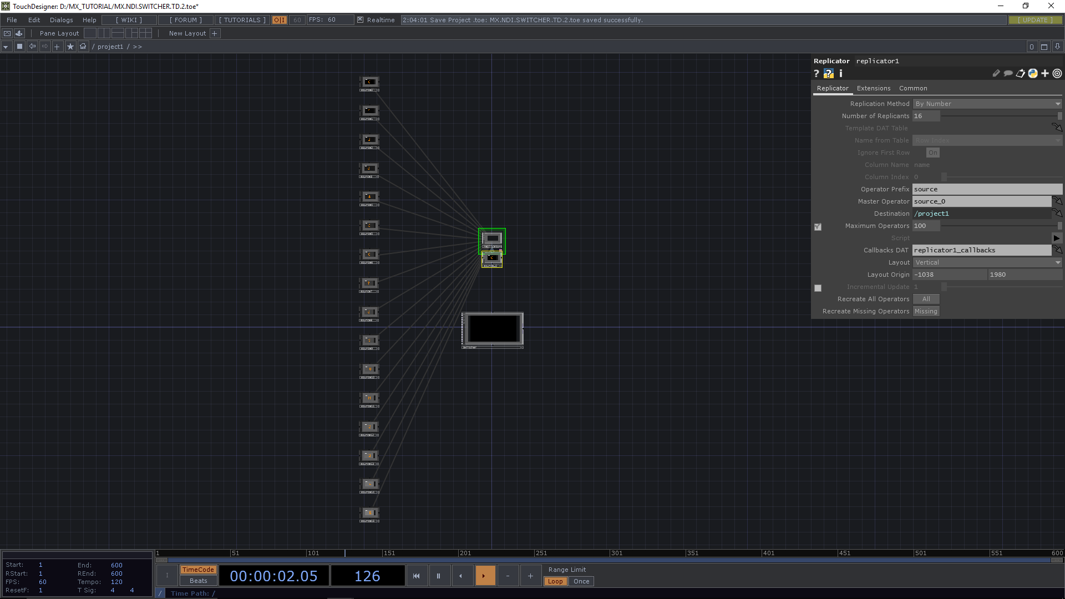Click Recreate All Operators 'All' button

926,299
